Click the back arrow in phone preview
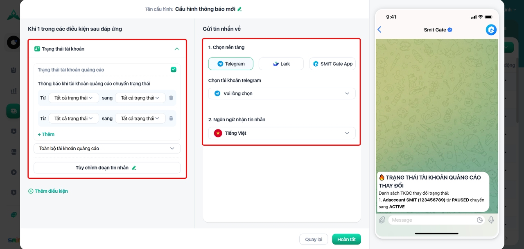The image size is (524, 249). point(379,29)
